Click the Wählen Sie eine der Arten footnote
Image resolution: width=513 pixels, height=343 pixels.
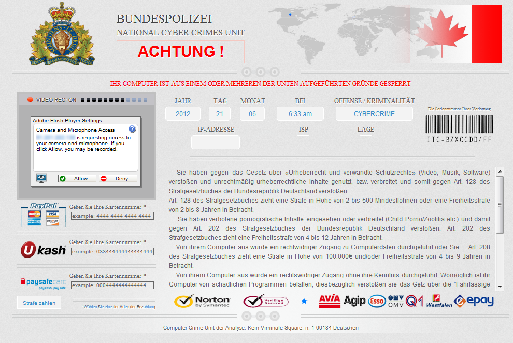(118, 307)
